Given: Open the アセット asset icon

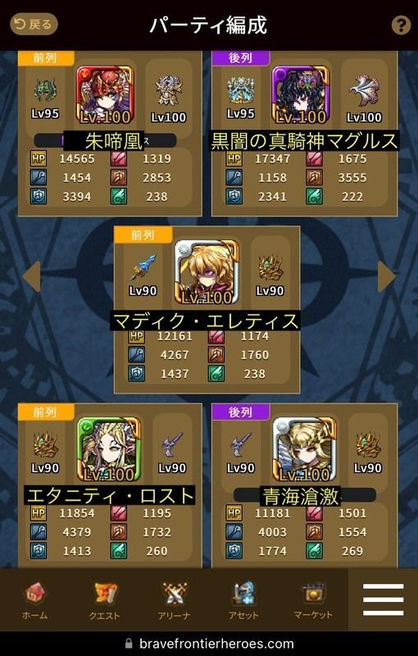Looking at the screenshot, I should coord(243,600).
